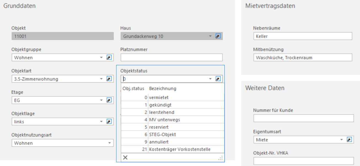Sort list by Bezeichnung column header
Viewport: 360px width, 166px height.
163,89
